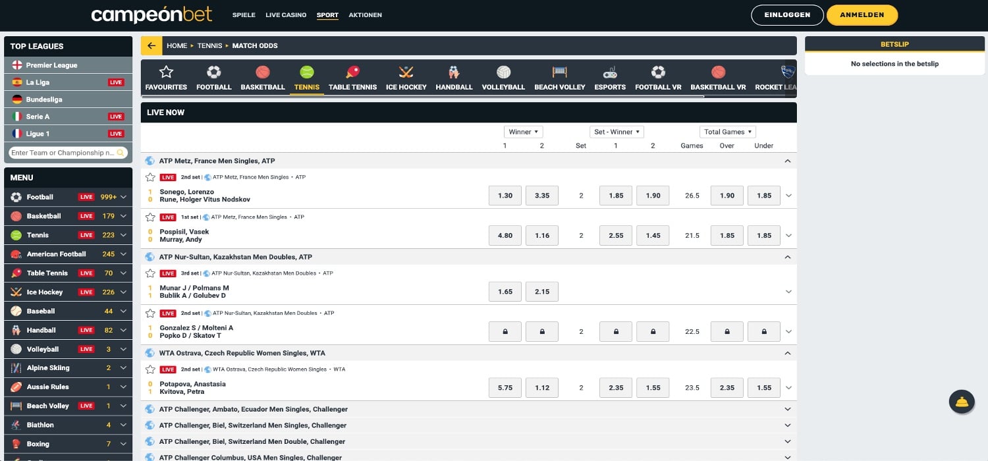Favourite the Pospisil vs Murray match star
The width and height of the screenshot is (988, 461).
click(150, 217)
